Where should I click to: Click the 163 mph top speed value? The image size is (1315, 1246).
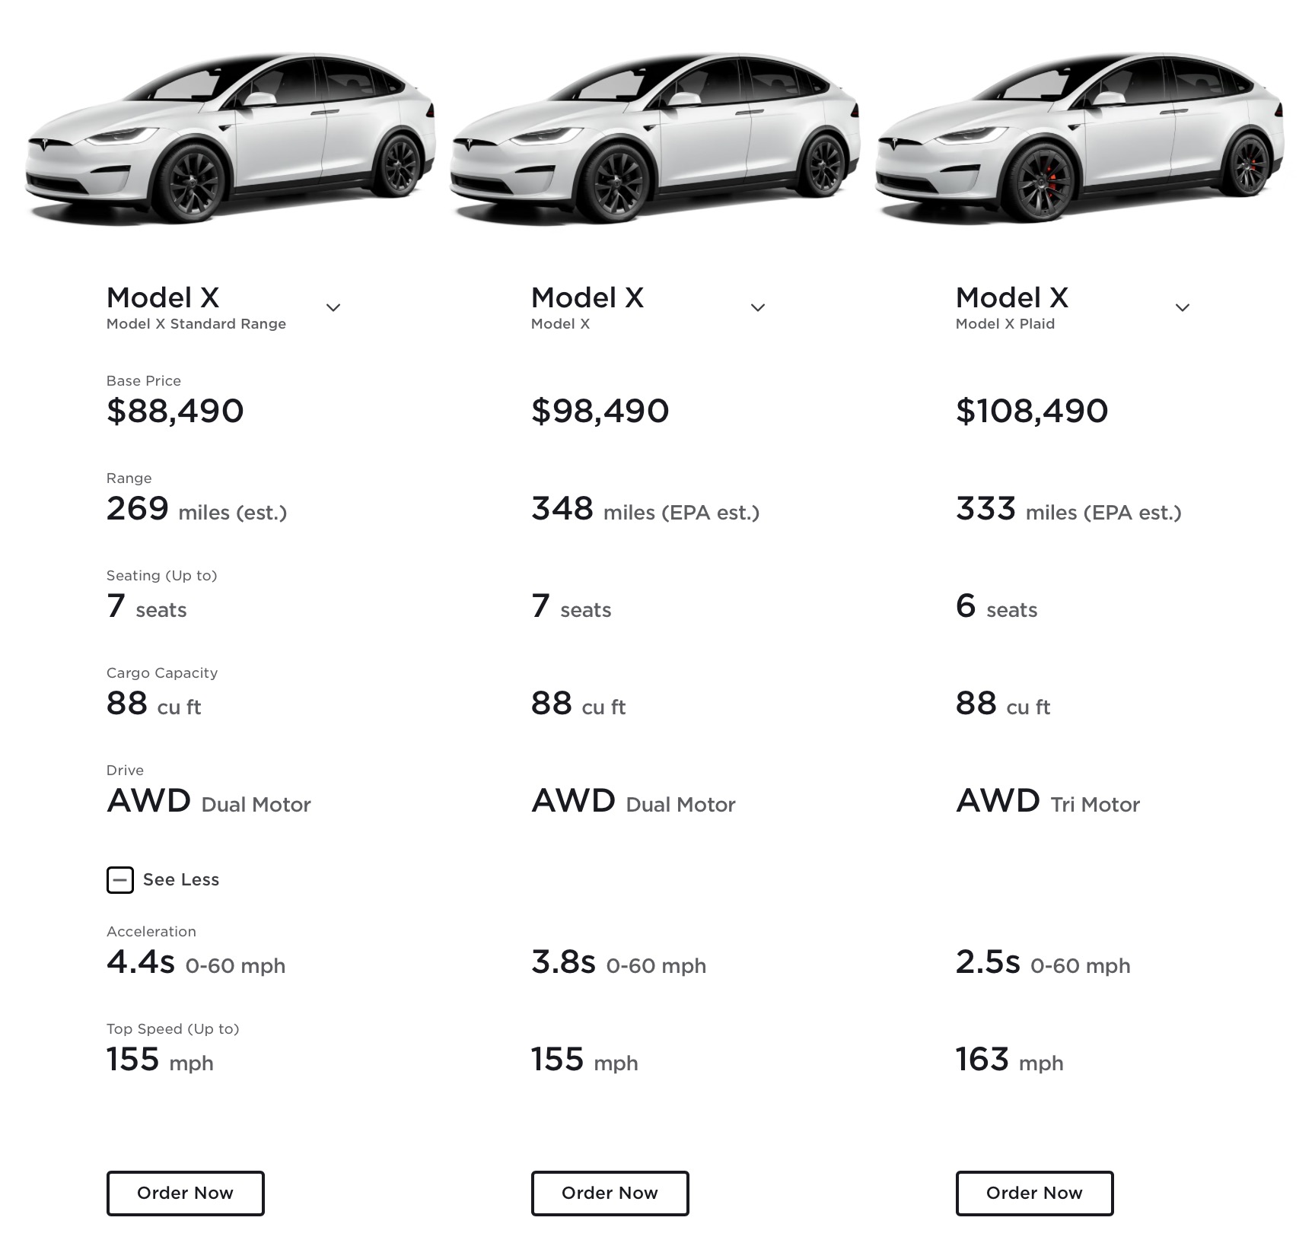tap(1009, 1060)
